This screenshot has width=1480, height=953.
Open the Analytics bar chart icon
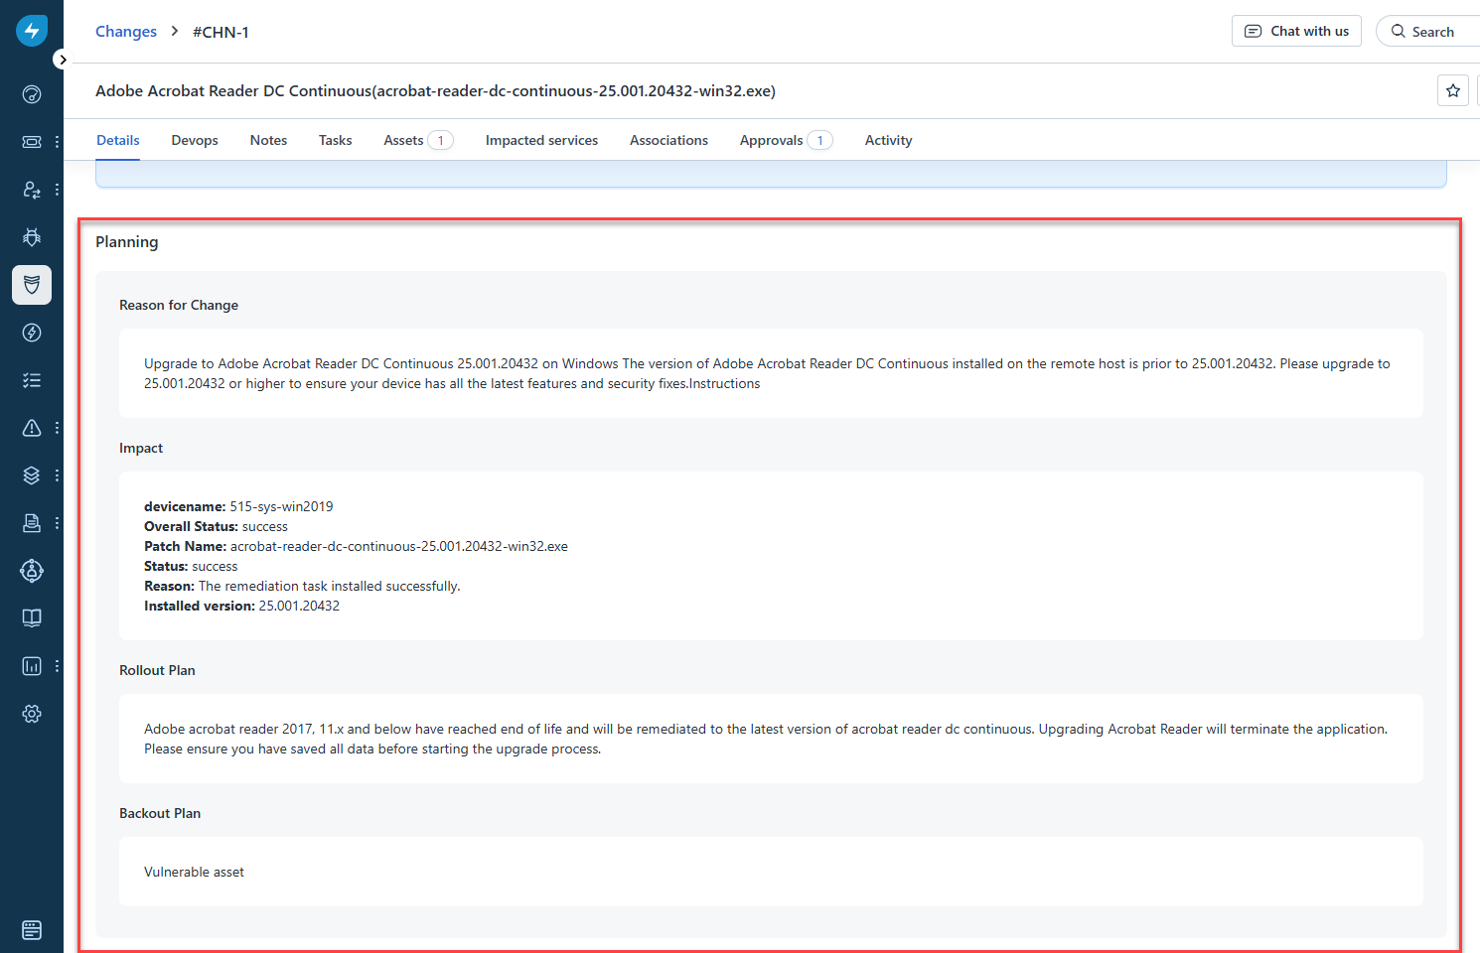click(x=32, y=666)
